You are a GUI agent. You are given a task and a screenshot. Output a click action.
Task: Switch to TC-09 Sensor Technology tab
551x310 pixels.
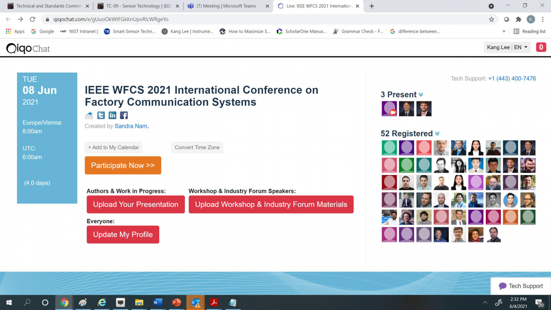[137, 6]
